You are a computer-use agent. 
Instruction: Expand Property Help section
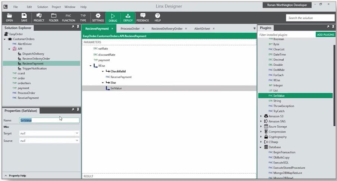pyautogui.click(x=6, y=176)
